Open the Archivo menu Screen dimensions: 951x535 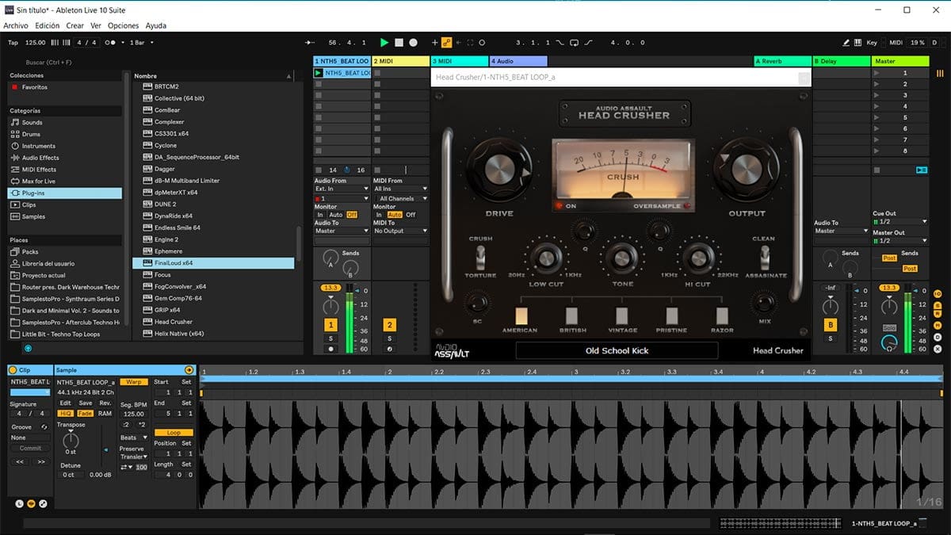pos(16,26)
